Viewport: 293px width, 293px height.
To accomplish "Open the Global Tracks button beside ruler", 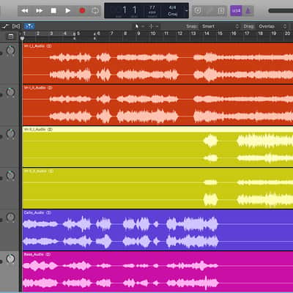I will 11,37.
